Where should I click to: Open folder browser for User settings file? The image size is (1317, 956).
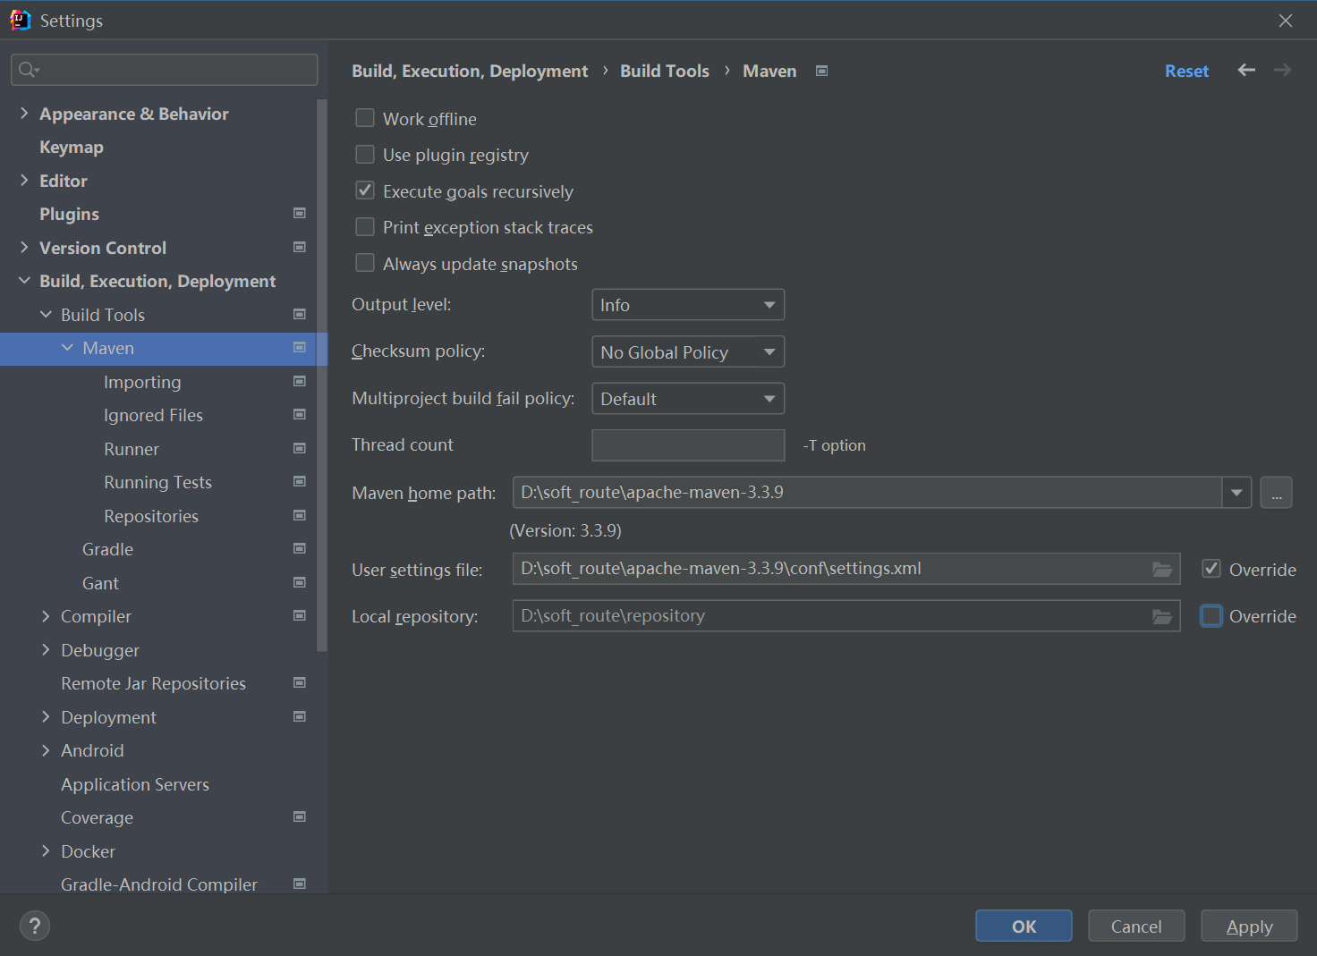pyautogui.click(x=1162, y=570)
